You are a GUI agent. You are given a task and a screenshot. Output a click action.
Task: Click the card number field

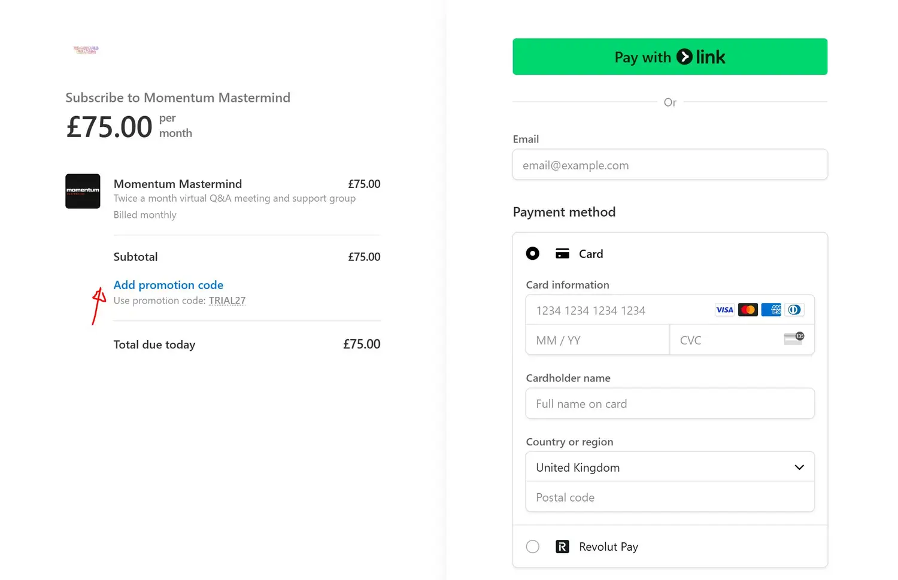point(617,311)
